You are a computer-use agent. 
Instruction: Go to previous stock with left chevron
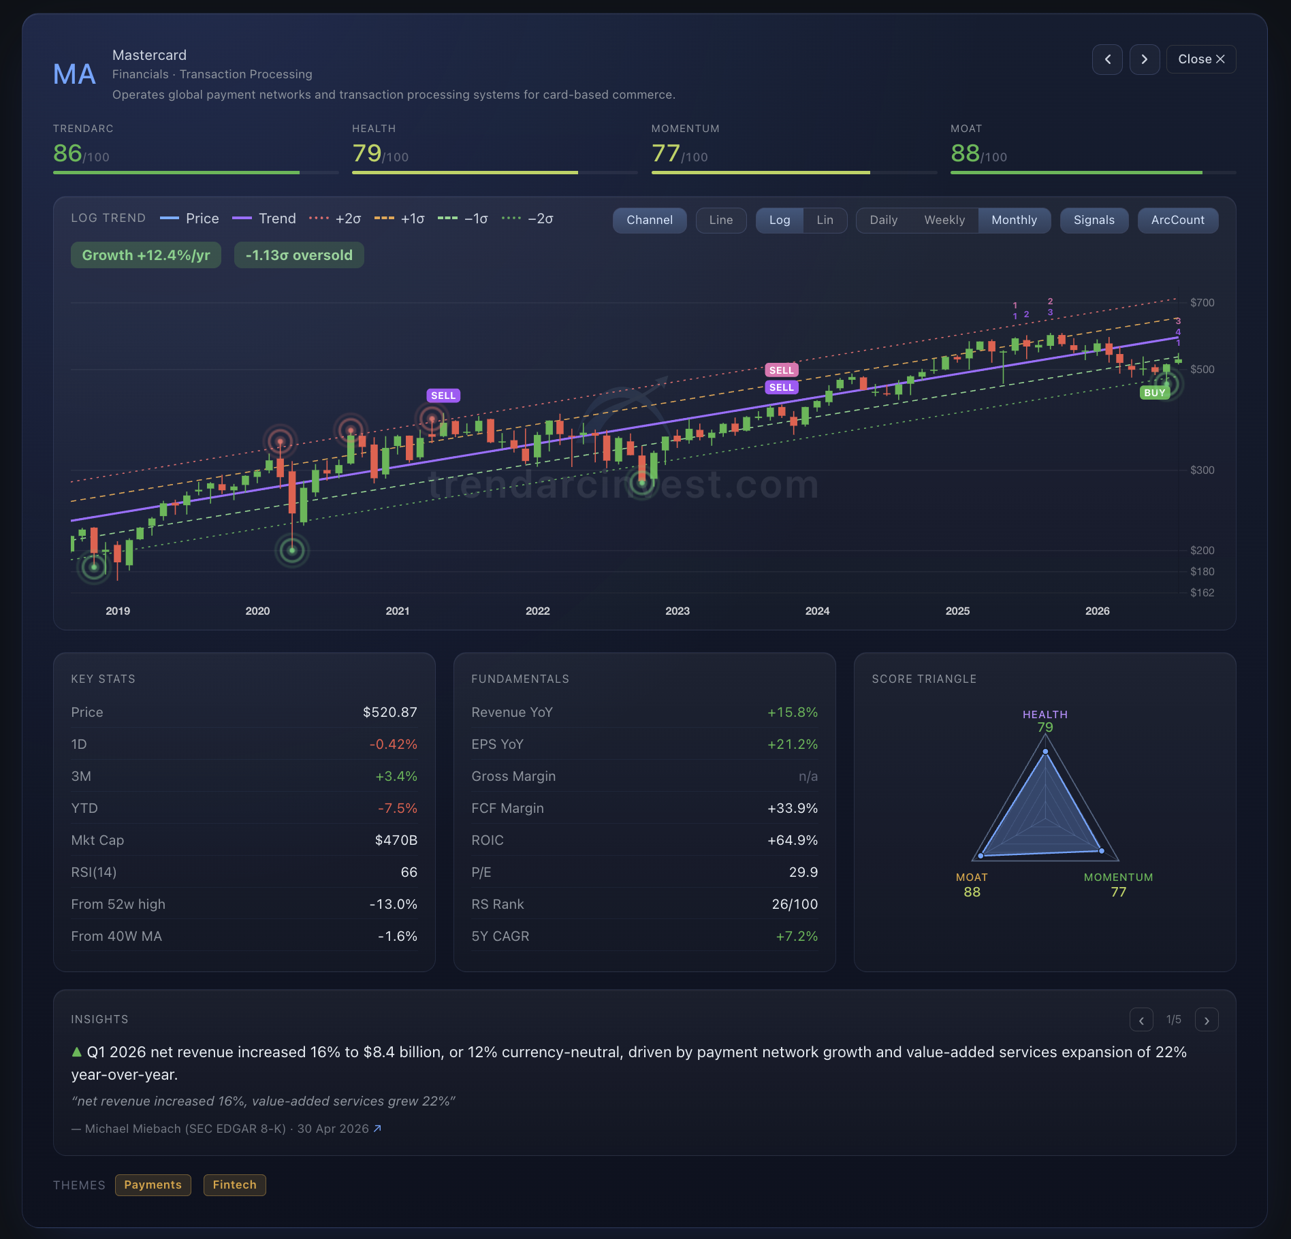(1107, 59)
